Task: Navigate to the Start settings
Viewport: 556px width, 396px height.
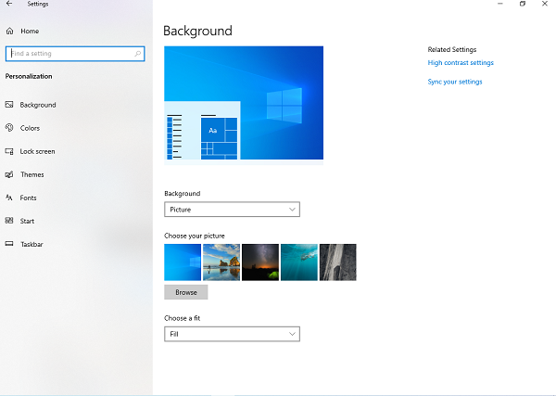Action: point(27,221)
